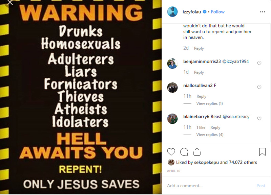Open the @sea.ntreacy mention

(236, 117)
